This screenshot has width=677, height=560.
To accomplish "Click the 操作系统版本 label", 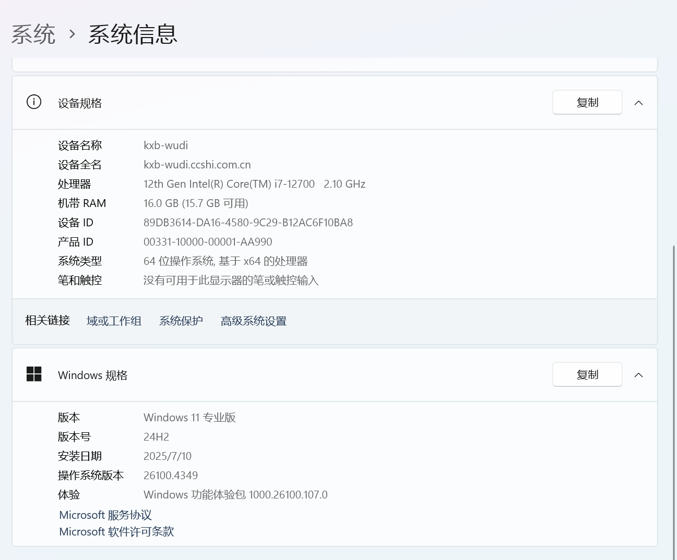I will coord(91,476).
